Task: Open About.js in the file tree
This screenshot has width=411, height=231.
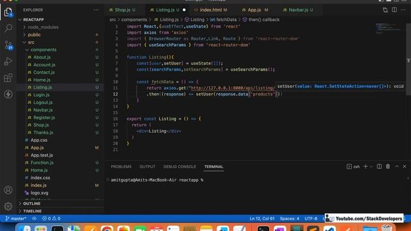Action: [42, 57]
